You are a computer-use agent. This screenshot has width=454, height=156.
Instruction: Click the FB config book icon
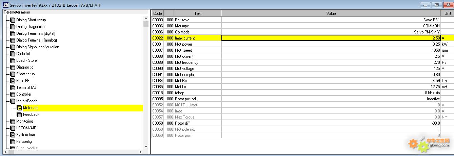coord(13,141)
